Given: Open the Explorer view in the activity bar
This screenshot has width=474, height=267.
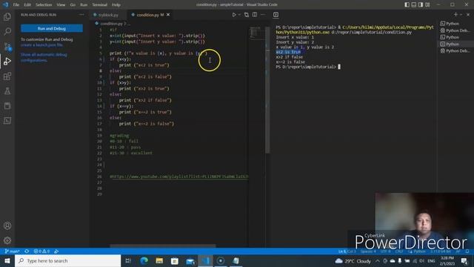Looking at the screenshot, I should click(x=7, y=16).
